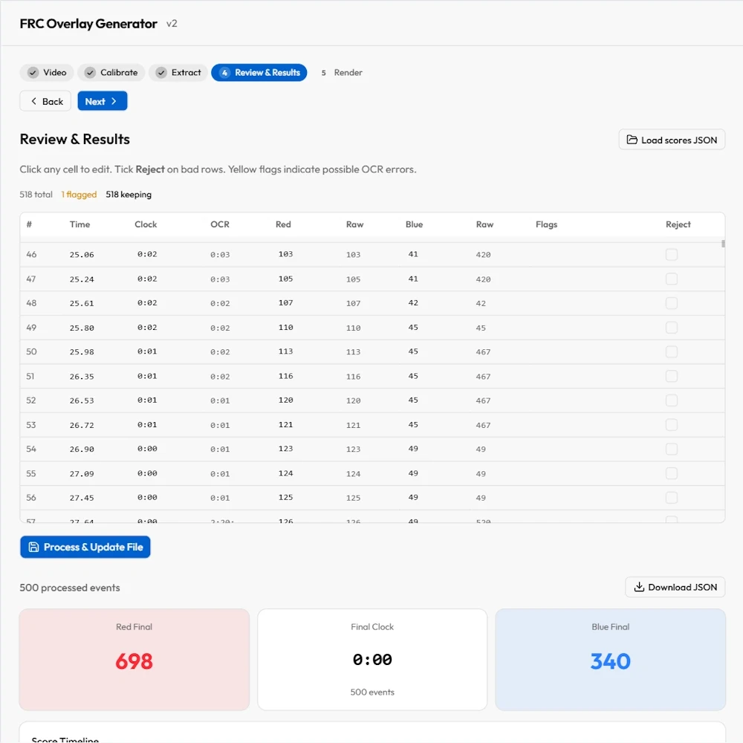This screenshot has width=743, height=743.
Task: Click the checkmark icon on the Video step
Action: [x=33, y=73]
